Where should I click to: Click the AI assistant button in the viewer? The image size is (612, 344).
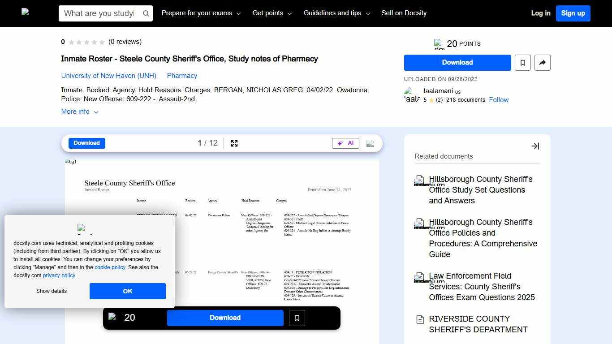click(x=345, y=143)
